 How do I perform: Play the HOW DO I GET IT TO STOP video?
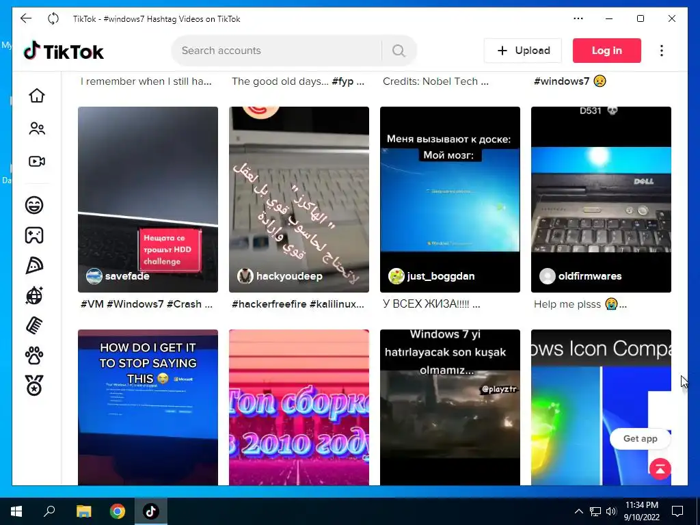tap(148, 407)
